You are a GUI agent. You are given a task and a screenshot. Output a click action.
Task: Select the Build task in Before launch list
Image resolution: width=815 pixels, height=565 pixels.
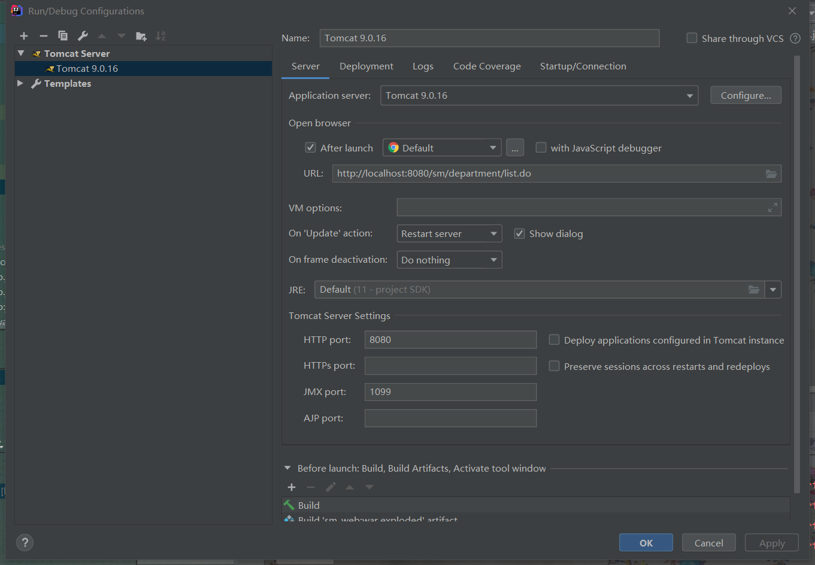click(536, 505)
